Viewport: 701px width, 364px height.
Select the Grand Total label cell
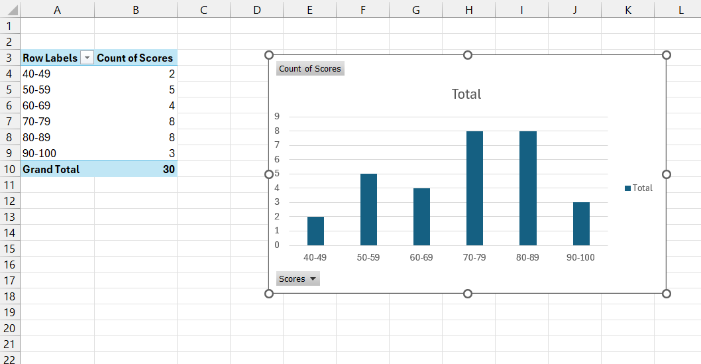[57, 169]
